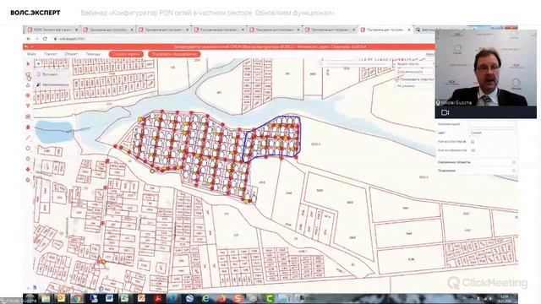Open Word from the taskbar
The height and width of the screenshot is (304, 541).
(x=109, y=298)
